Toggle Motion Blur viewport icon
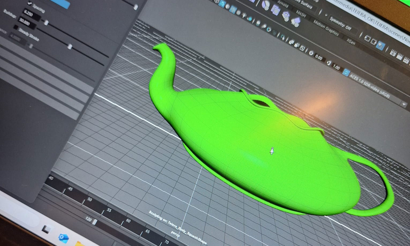The image size is (410, 246). (x=264, y=26)
